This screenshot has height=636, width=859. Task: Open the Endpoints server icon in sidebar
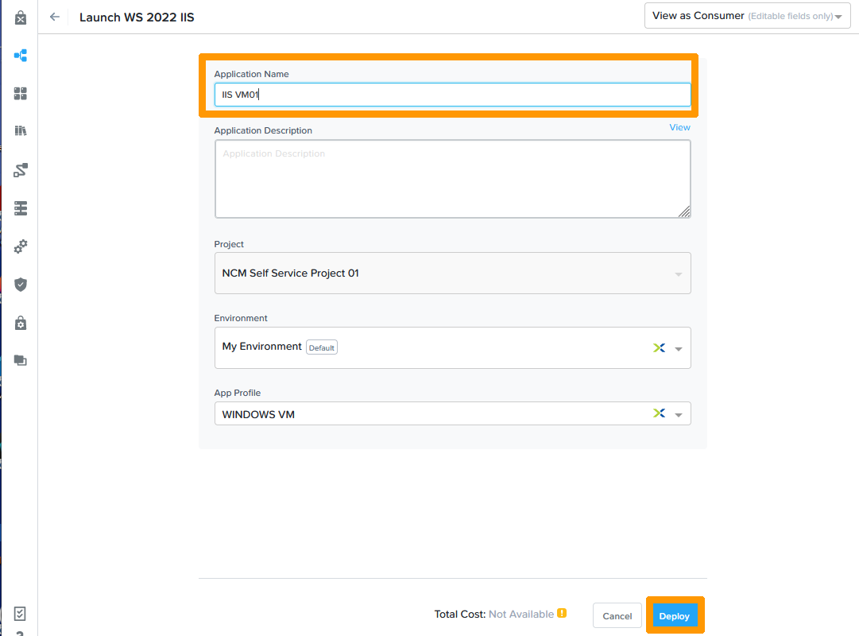tap(21, 208)
